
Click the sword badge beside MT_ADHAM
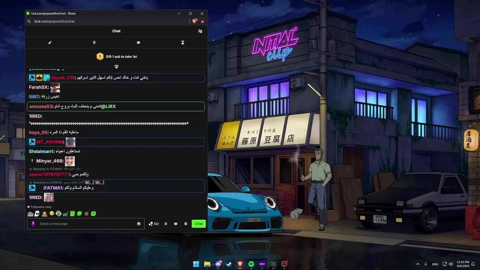point(32,142)
